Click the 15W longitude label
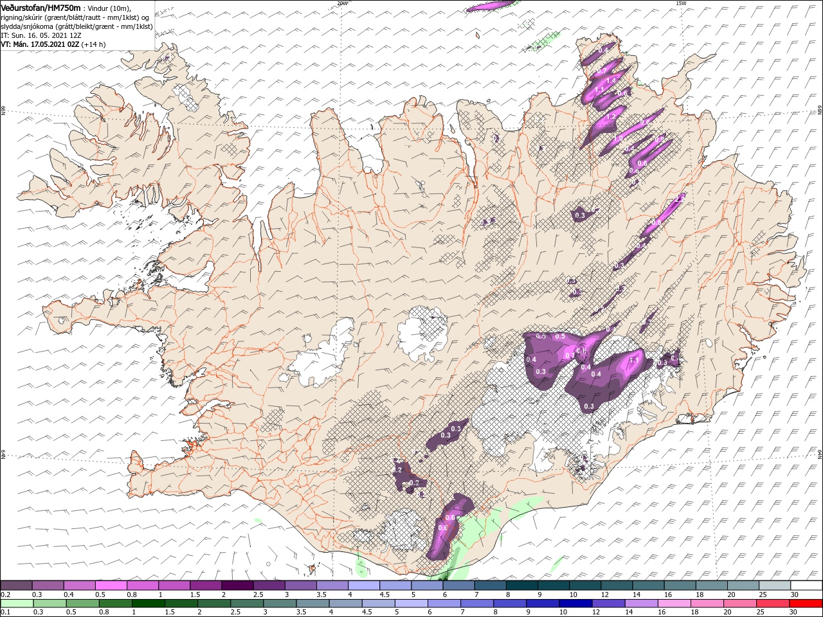This screenshot has height=617, width=823. coord(681,3)
